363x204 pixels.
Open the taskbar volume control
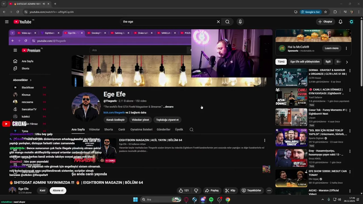(339, 199)
